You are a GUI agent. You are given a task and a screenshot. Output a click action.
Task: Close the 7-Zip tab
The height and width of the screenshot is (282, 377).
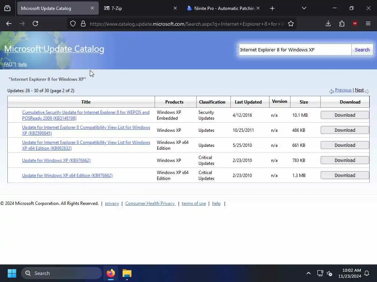[x=175, y=8]
